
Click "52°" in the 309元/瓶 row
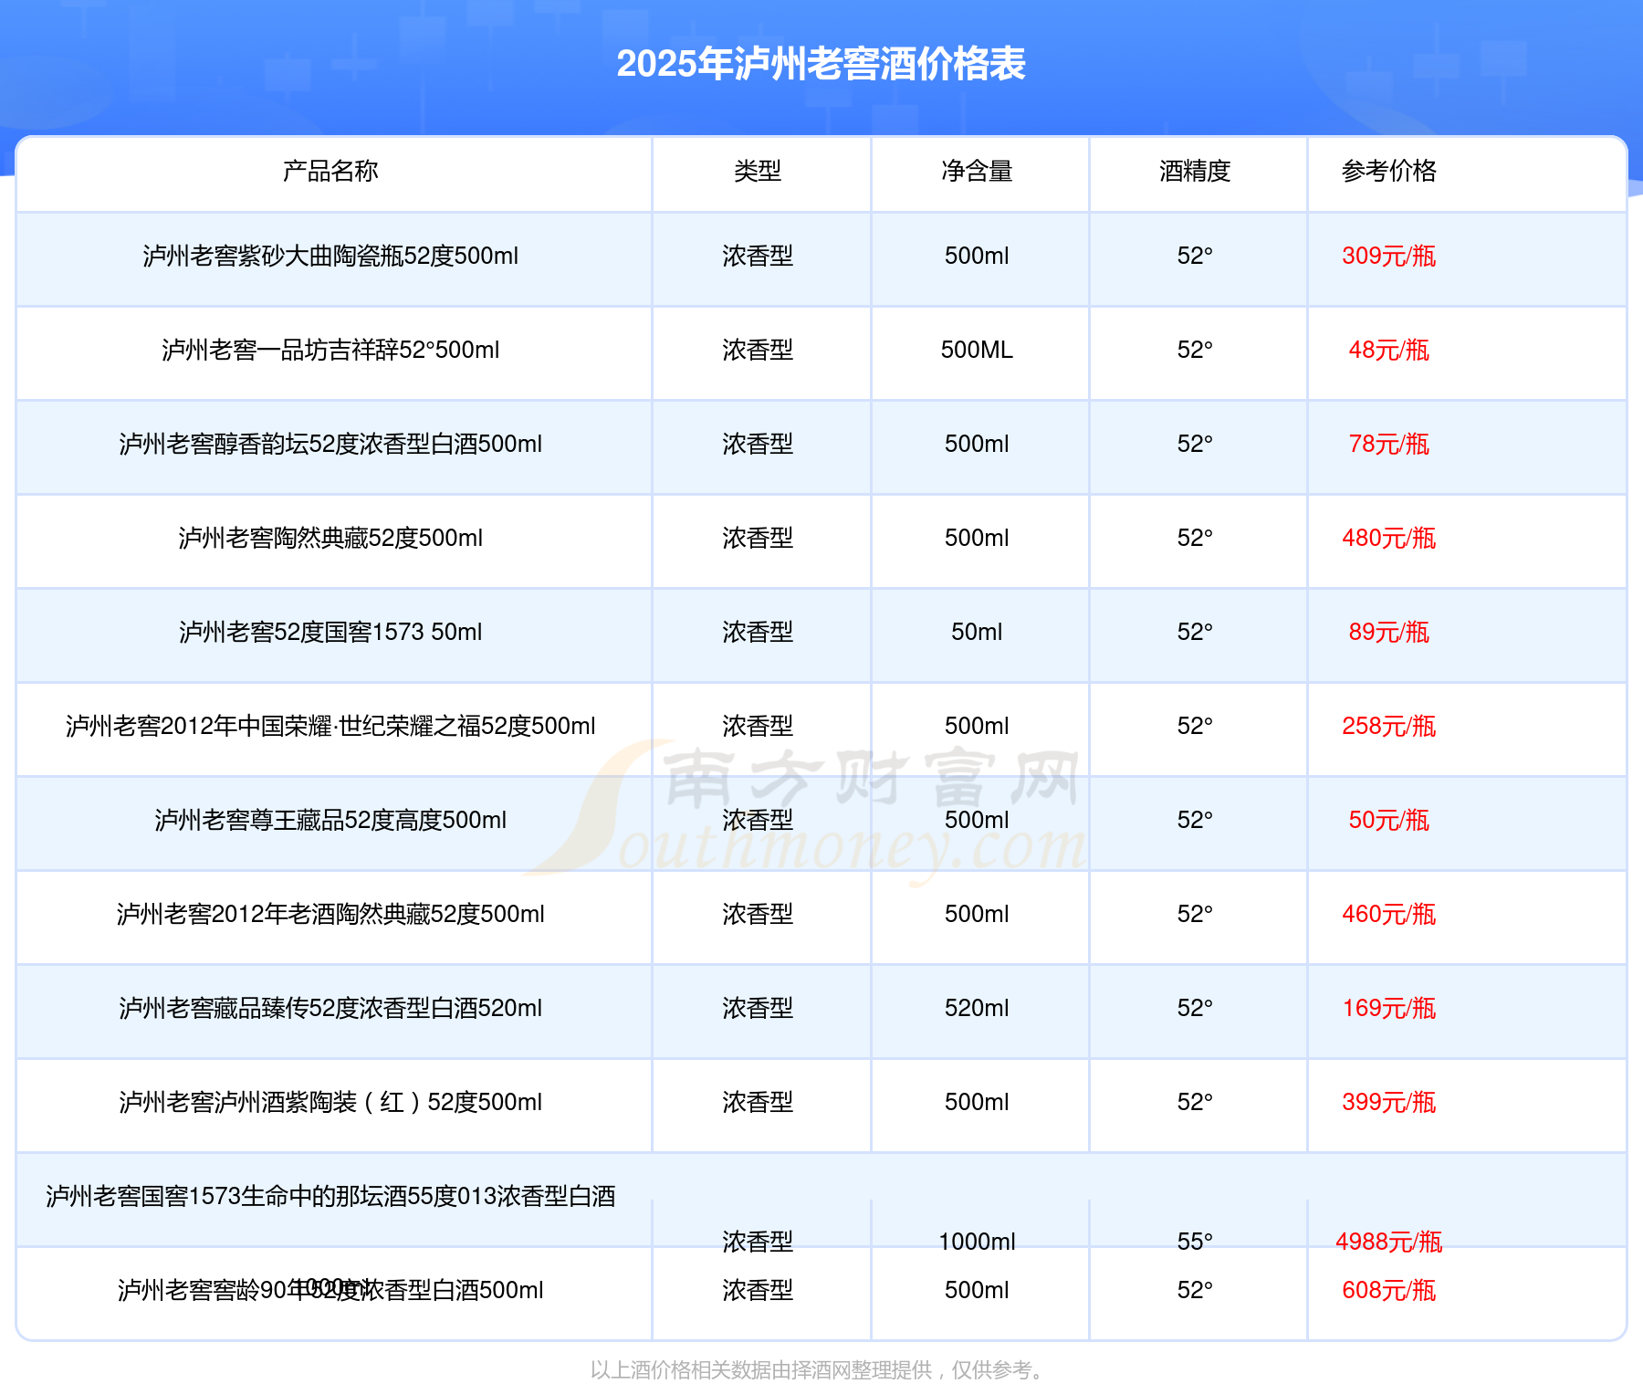[x=1195, y=256]
